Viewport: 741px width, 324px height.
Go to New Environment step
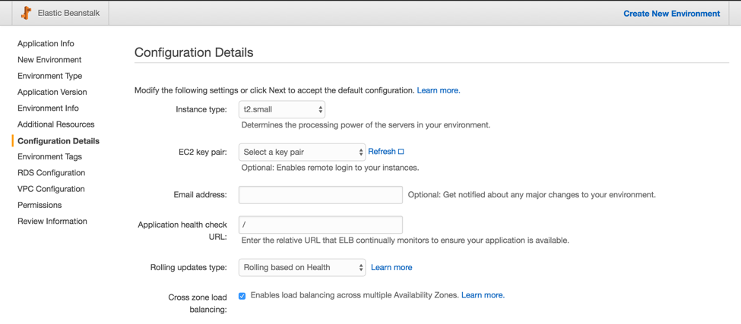49,60
